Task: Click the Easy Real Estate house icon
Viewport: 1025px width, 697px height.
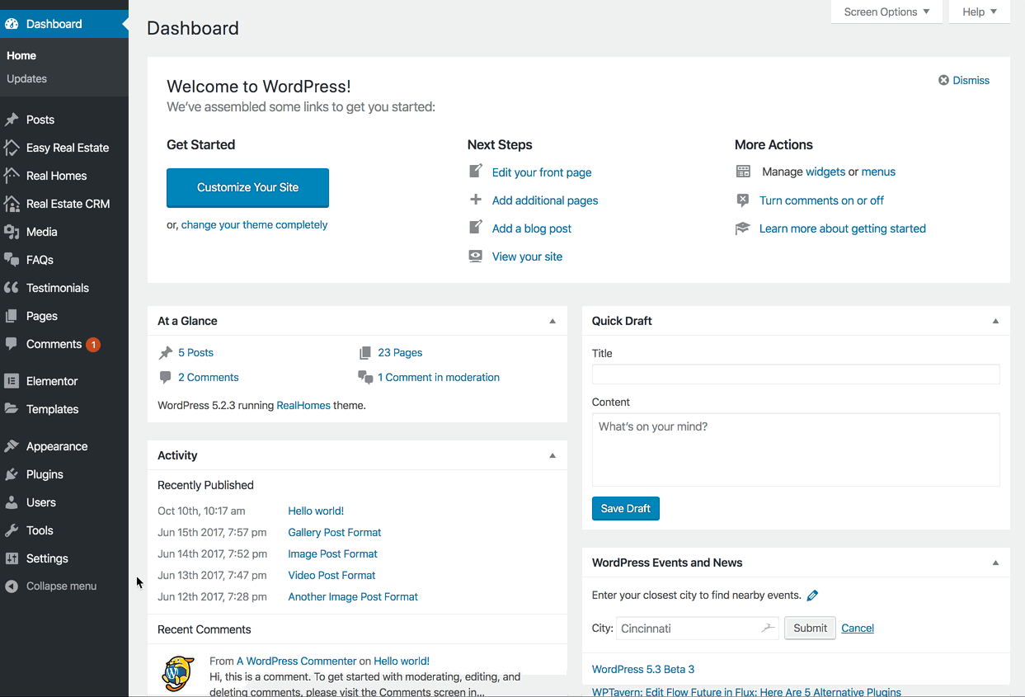Action: click(x=12, y=148)
